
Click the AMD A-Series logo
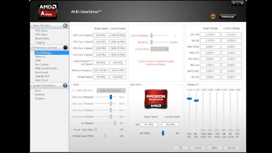tap(48, 11)
